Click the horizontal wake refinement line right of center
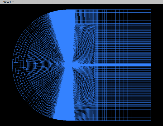 tap(121, 65)
